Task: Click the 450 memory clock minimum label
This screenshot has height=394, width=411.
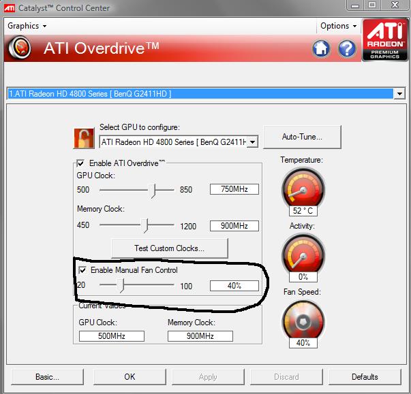Action: [x=83, y=225]
